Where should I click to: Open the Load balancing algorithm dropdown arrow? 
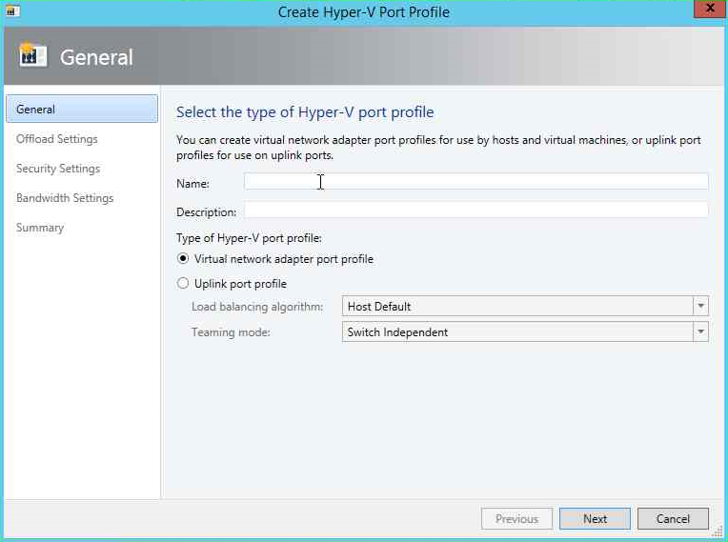pos(700,307)
